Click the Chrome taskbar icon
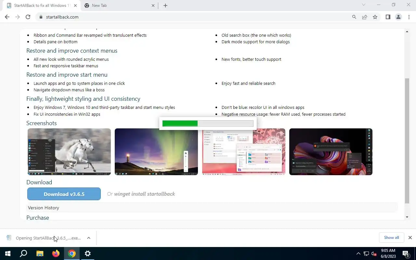Screen dimensions: 416x260 pos(72,253)
